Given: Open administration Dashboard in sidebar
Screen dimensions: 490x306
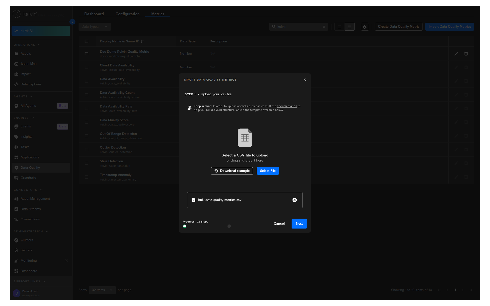Looking at the screenshot, I should pyautogui.click(x=41, y=271).
